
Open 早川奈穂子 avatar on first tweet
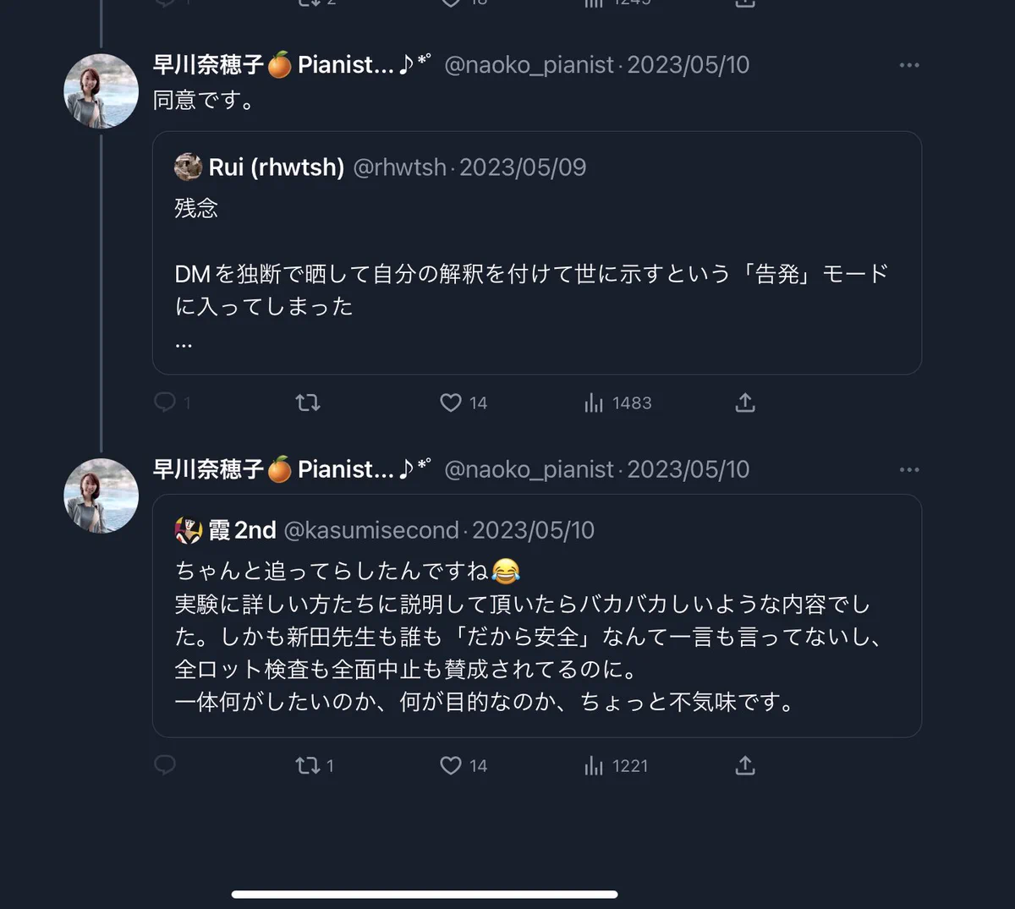click(x=101, y=91)
